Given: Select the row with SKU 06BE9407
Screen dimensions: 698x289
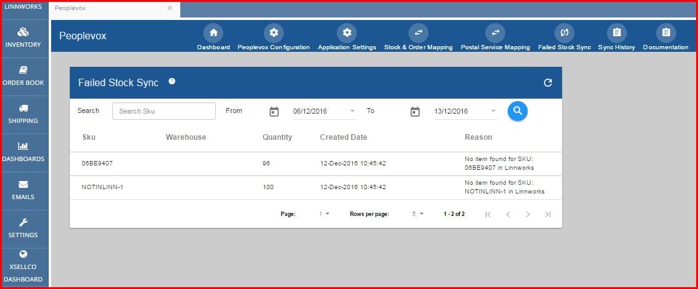Looking at the screenshot, I should tap(316, 164).
